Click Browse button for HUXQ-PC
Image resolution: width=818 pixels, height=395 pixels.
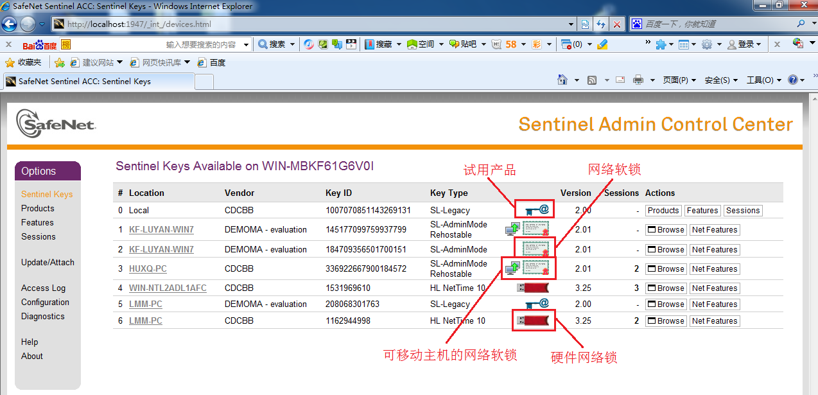666,269
